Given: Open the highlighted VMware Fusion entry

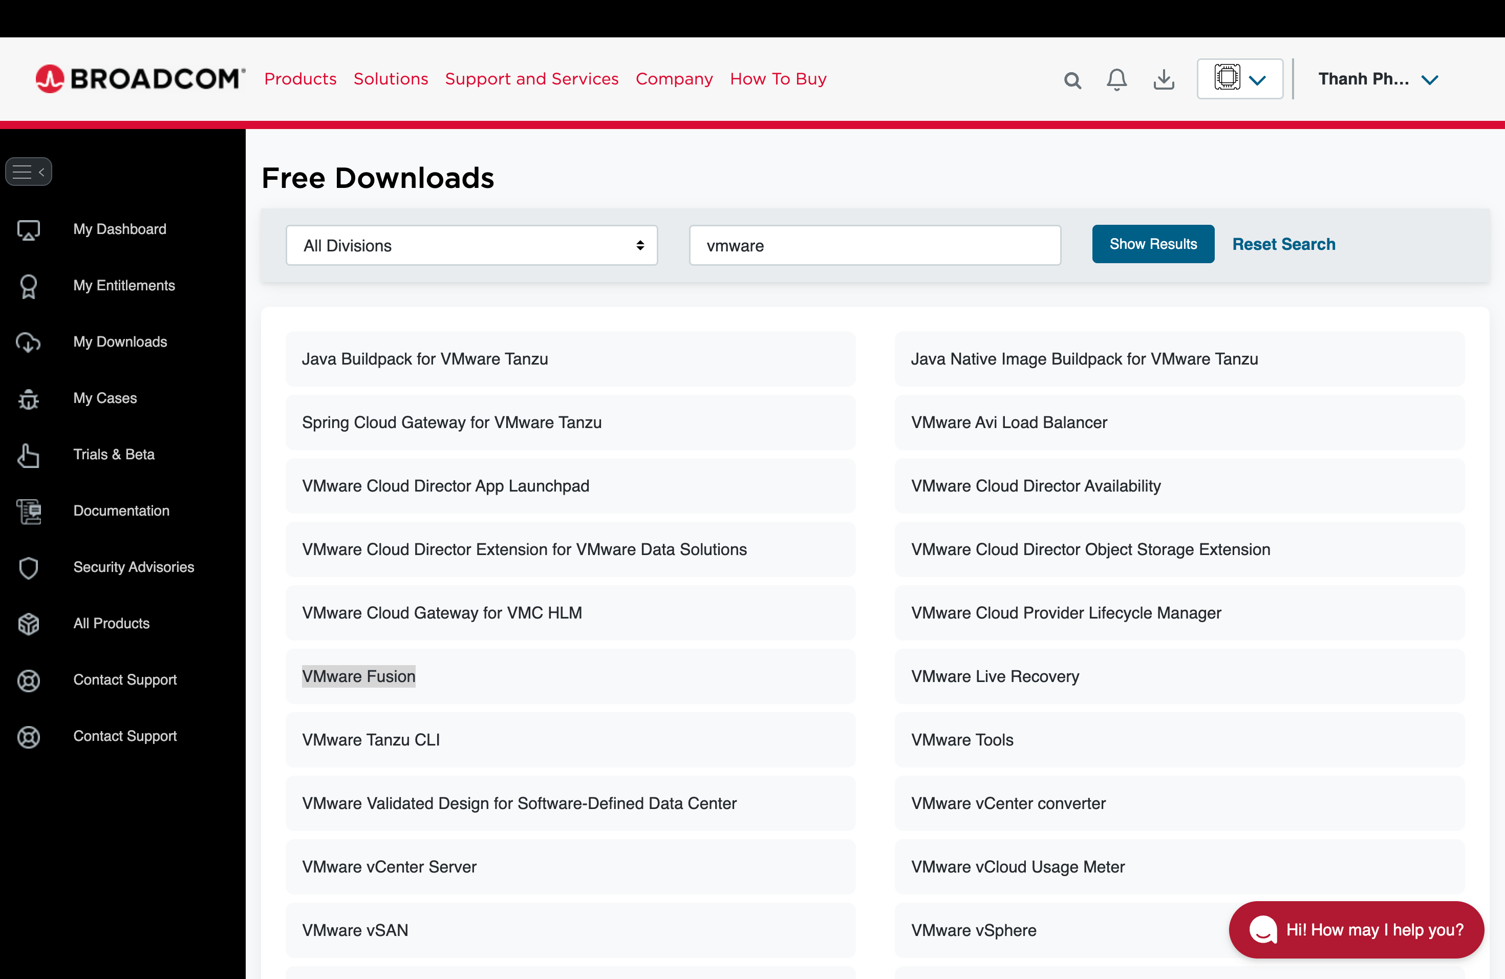Looking at the screenshot, I should 570,676.
